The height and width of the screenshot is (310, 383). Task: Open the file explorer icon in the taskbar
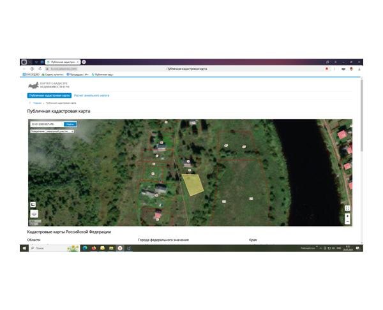tap(111, 248)
